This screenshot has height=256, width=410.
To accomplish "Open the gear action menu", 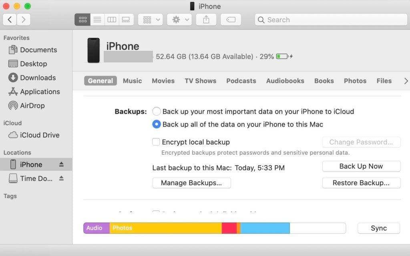I will tap(180, 20).
